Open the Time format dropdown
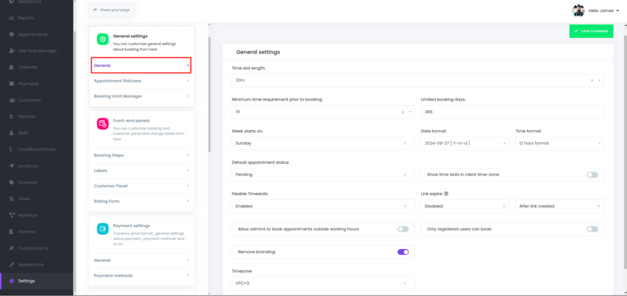This screenshot has height=296, width=627. point(560,143)
